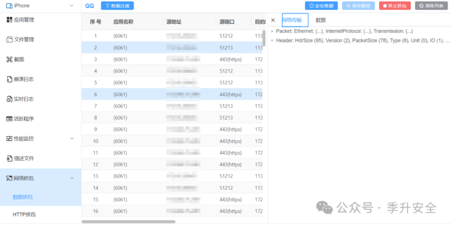Open the iPhone device dropdown chevron
451x226 pixels.
71,6
